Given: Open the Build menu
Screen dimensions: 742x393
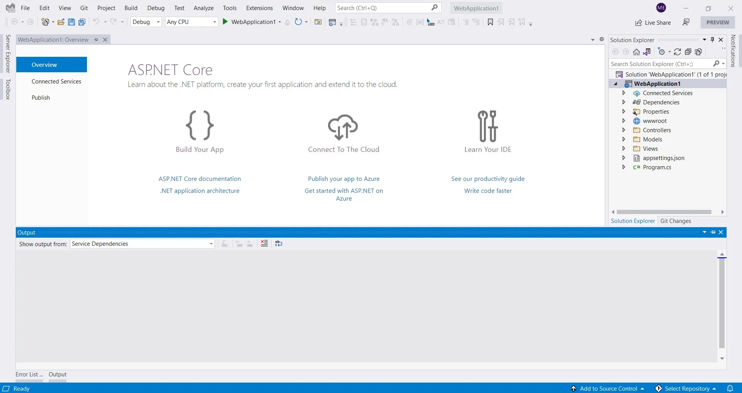Looking at the screenshot, I should (x=131, y=8).
